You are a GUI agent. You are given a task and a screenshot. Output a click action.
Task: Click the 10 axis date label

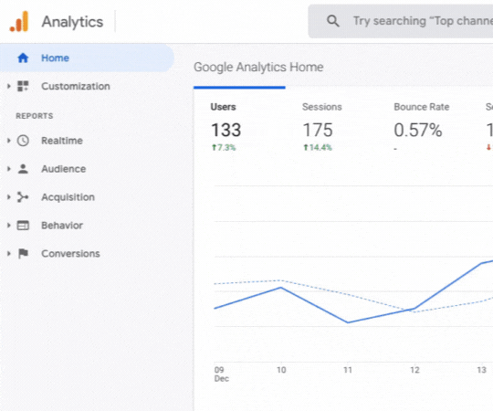click(x=281, y=370)
